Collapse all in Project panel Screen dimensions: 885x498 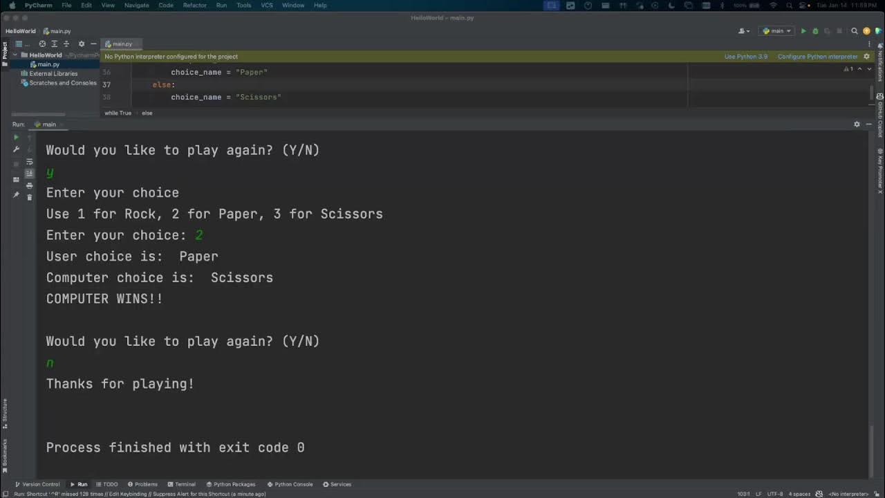[x=66, y=44]
